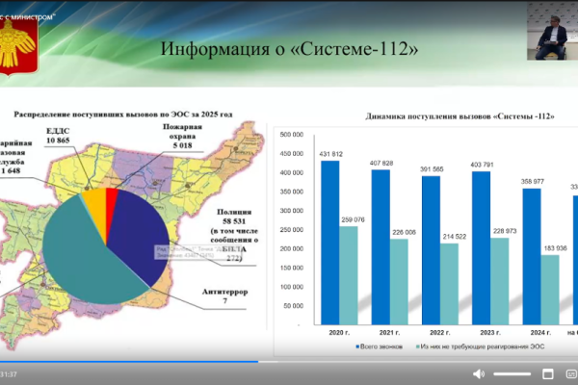Click the value '226 006' on teal bar
This screenshot has width=578, height=385.
(404, 232)
